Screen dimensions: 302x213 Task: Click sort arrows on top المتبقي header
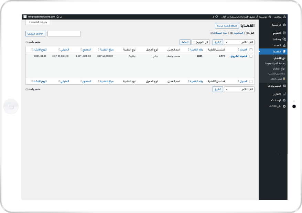[59, 50]
